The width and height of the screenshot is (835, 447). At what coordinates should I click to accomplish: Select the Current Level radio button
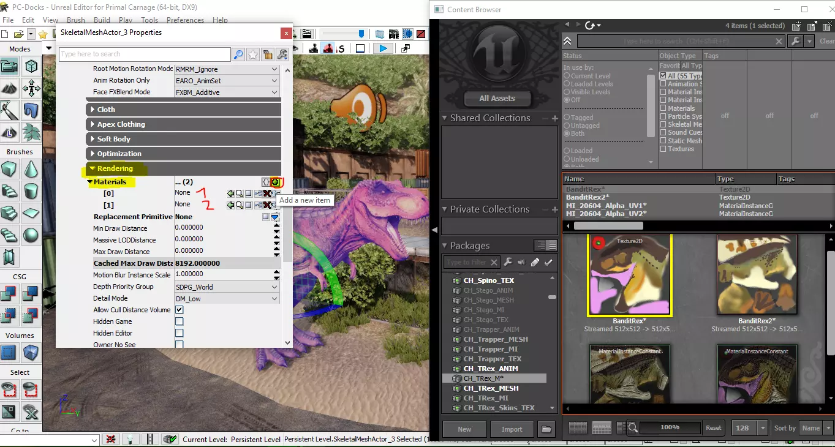click(567, 76)
